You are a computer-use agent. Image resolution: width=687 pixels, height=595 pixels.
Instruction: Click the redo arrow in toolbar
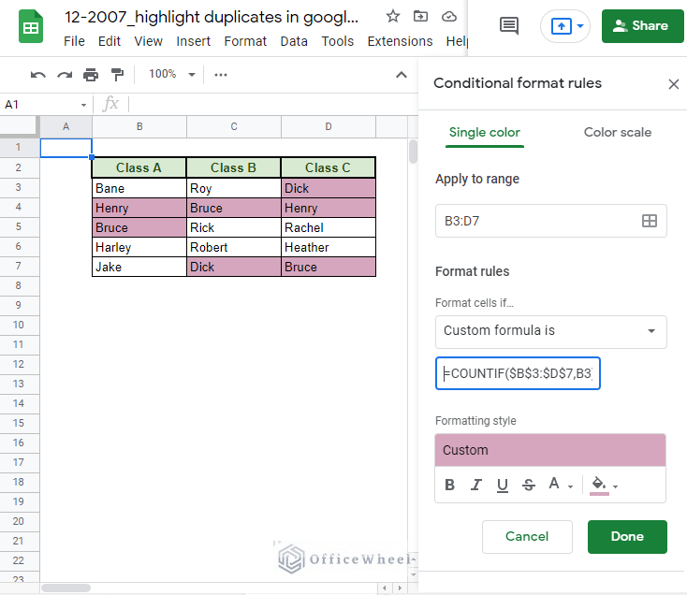pos(65,75)
